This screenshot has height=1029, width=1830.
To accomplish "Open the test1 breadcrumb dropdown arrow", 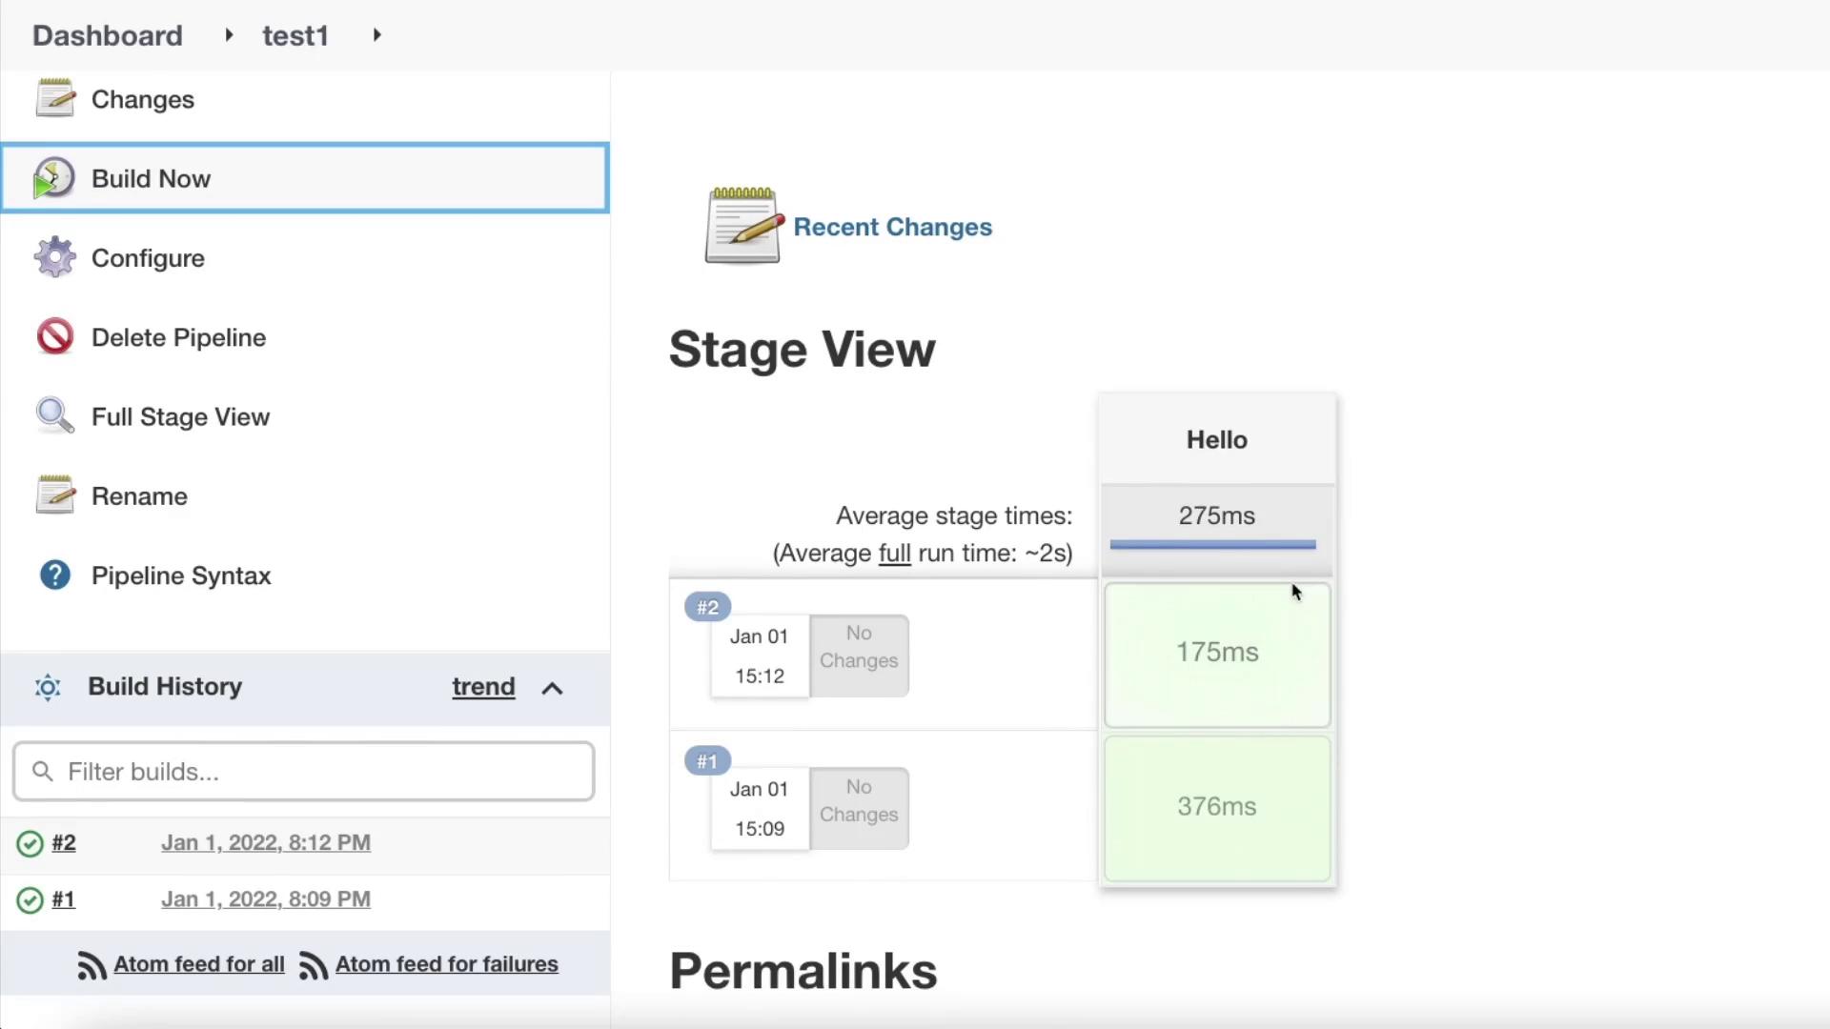I will [377, 35].
